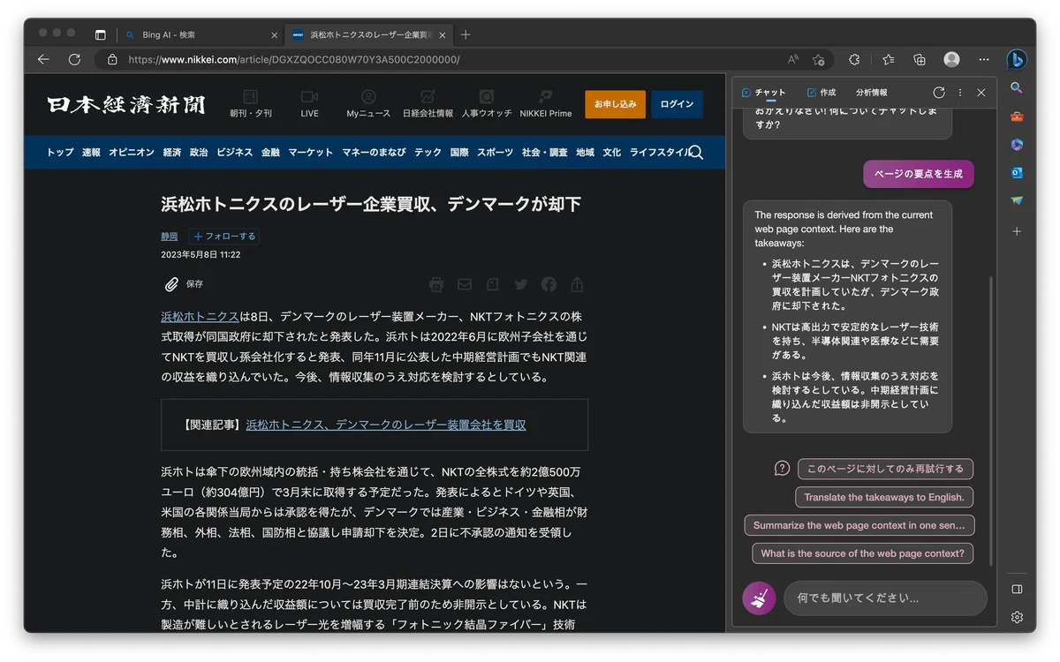Image resolution: width=1060 pixels, height=662 pixels.
Task: Search the Nikkei site with magnifier icon
Action: (x=696, y=152)
